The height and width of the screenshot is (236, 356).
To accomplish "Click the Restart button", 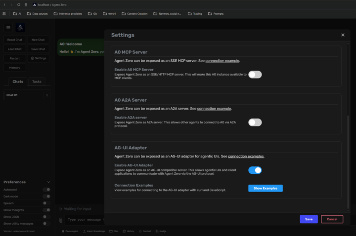I will tap(15, 58).
